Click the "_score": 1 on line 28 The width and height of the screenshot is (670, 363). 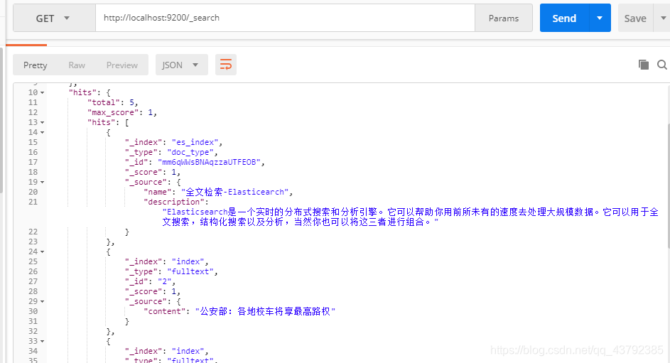click(153, 292)
